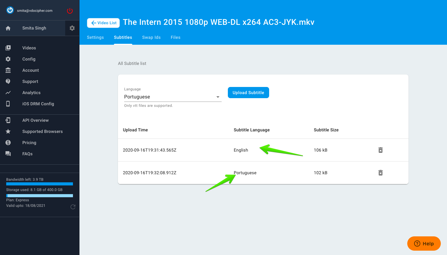Click the Videos play library icon
Viewport: 447px width, 255px height.
(8, 48)
